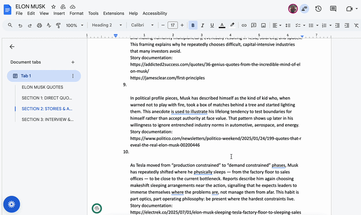The image size is (361, 215).
Task: Click the green fingerprint badge icon
Action: point(97,208)
